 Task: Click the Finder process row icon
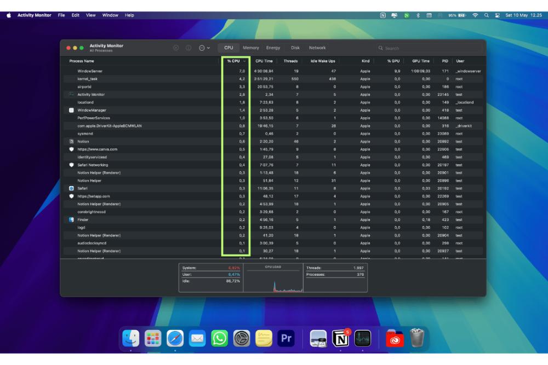click(71, 219)
